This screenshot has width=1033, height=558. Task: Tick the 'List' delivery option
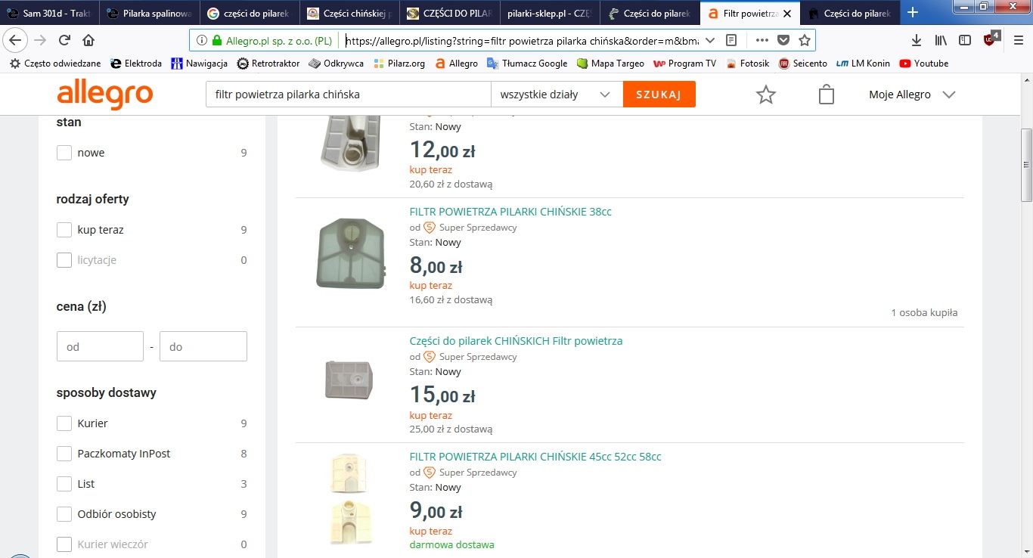coord(64,484)
